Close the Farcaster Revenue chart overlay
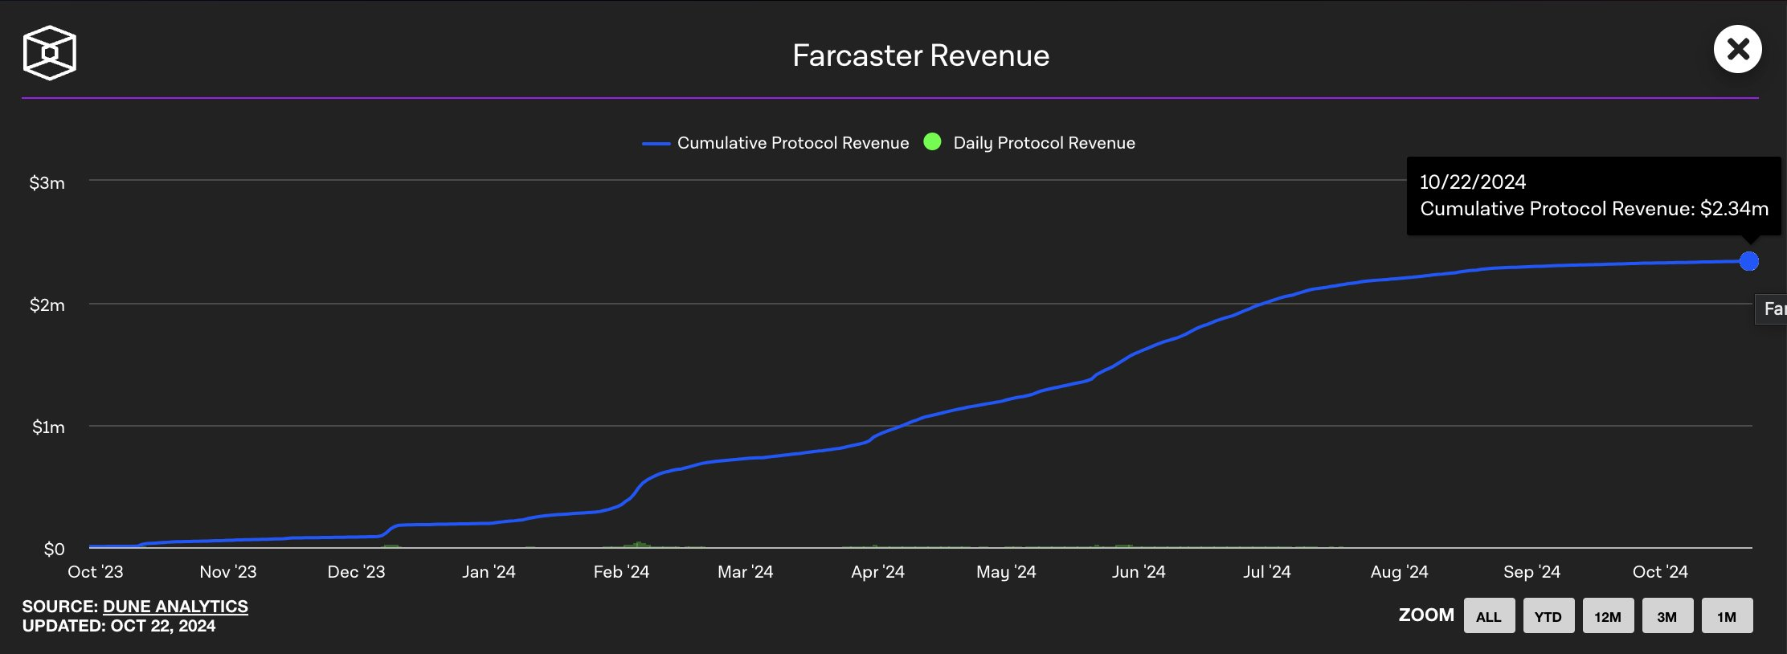 click(x=1738, y=49)
